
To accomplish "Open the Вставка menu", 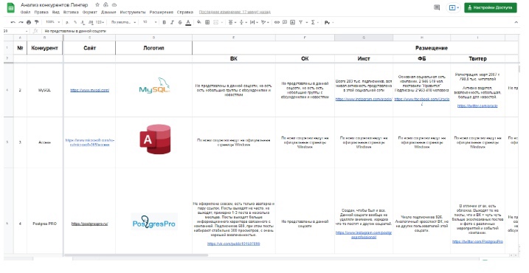I will click(x=71, y=12).
